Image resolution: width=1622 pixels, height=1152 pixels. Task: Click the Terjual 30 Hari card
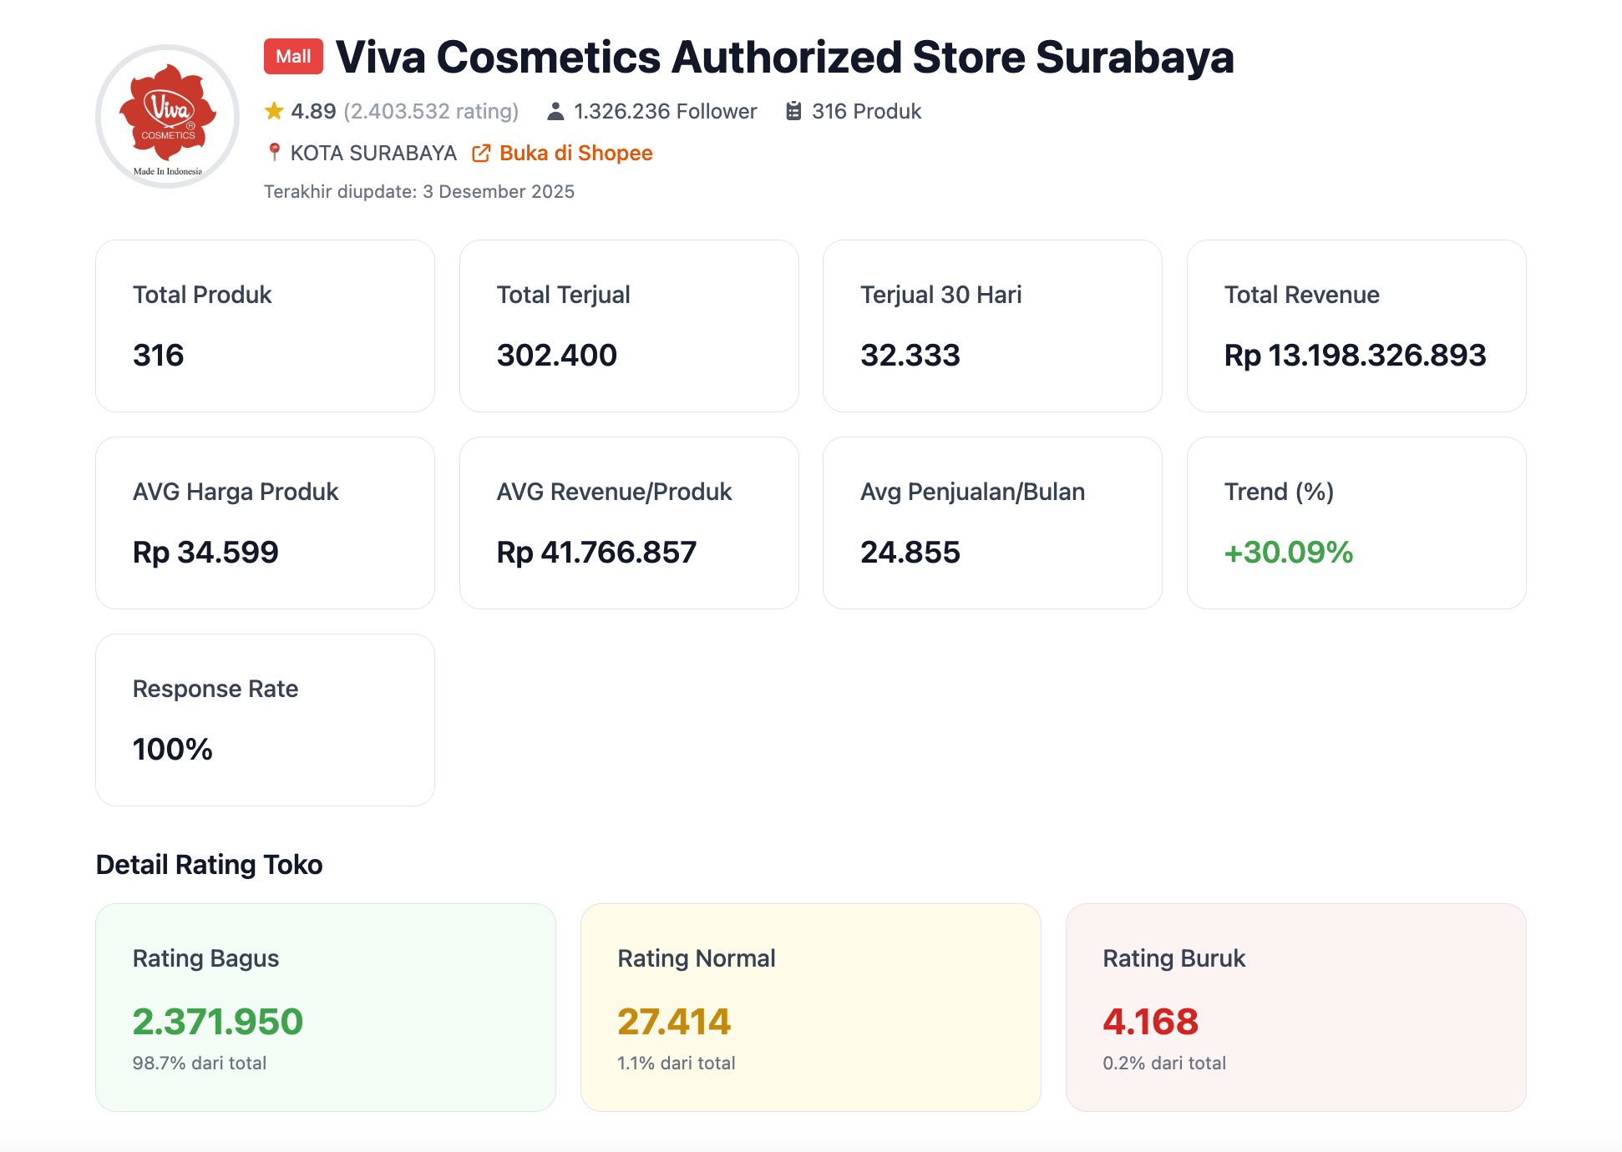tap(992, 326)
